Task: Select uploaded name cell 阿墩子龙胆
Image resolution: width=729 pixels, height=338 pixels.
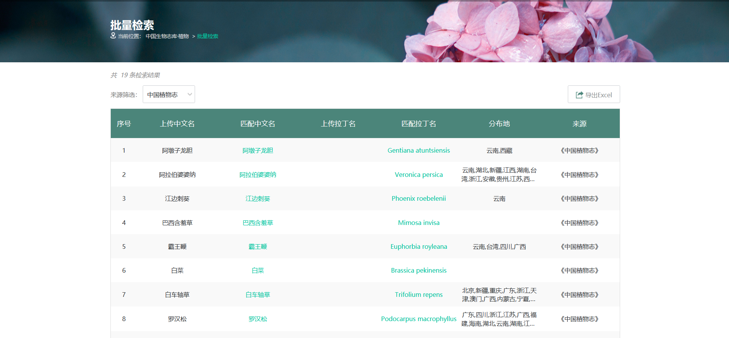Action: (x=177, y=151)
